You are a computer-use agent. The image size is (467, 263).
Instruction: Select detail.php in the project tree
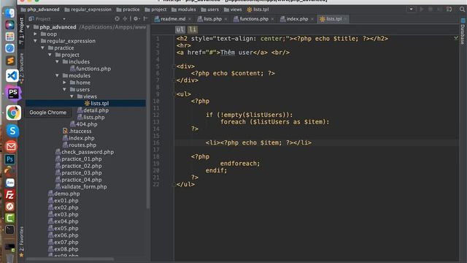tap(93, 110)
